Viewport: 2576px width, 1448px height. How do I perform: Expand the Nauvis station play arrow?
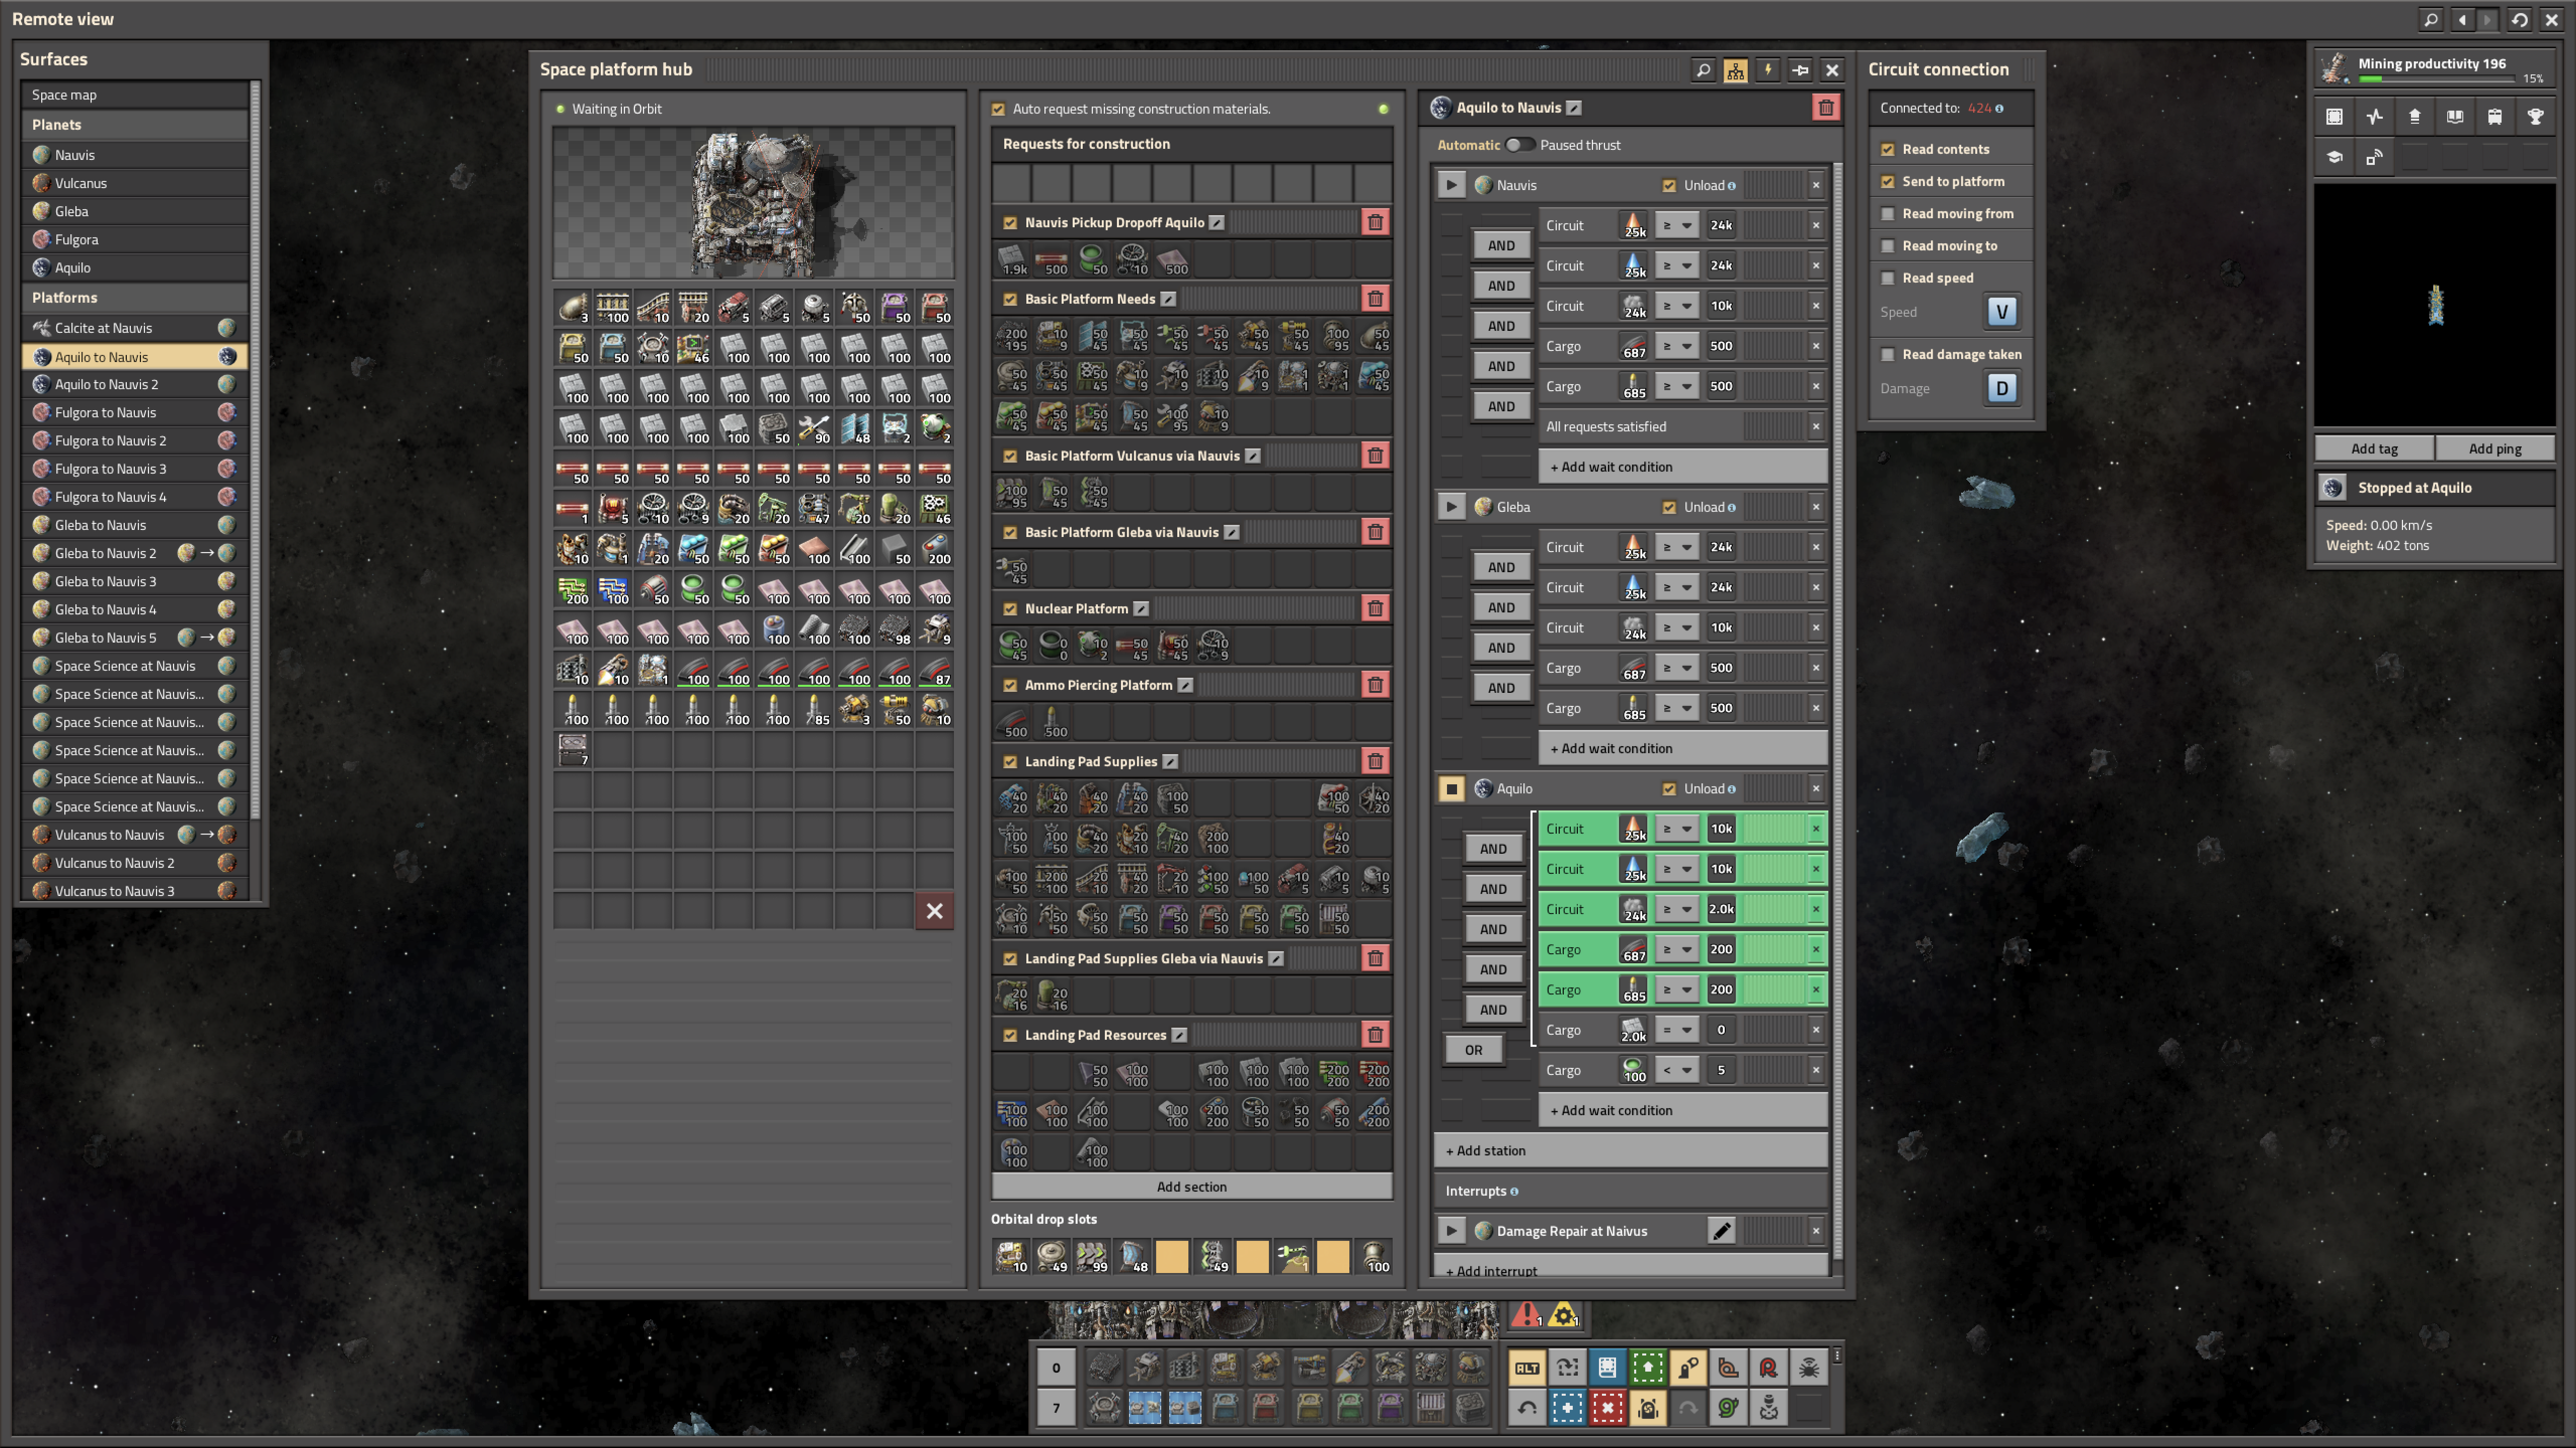tap(1451, 185)
